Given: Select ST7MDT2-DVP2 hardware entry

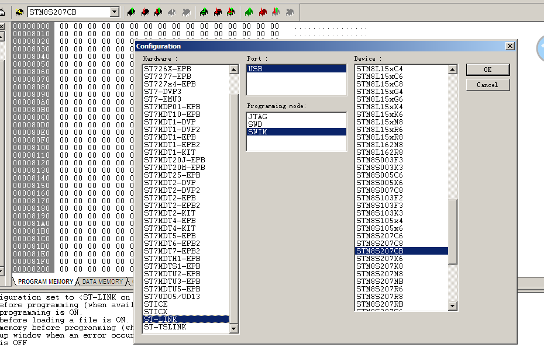Looking at the screenshot, I should pyautogui.click(x=186, y=190).
